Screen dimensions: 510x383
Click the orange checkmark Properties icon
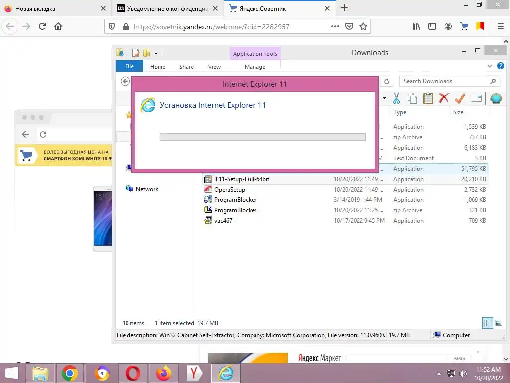click(460, 98)
